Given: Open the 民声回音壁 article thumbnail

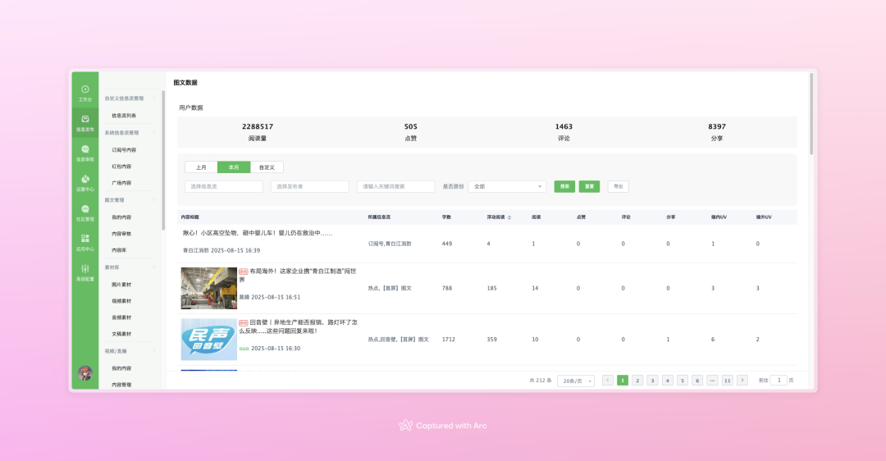Looking at the screenshot, I should (208, 340).
